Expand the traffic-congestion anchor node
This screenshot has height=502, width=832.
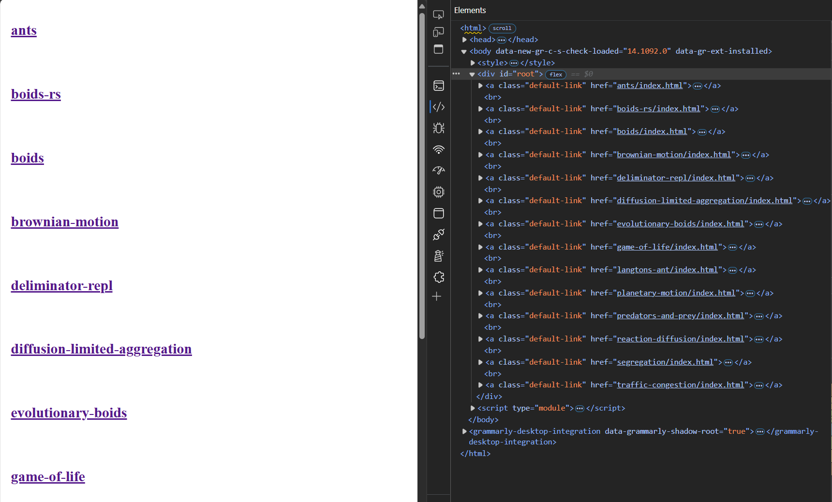click(480, 385)
